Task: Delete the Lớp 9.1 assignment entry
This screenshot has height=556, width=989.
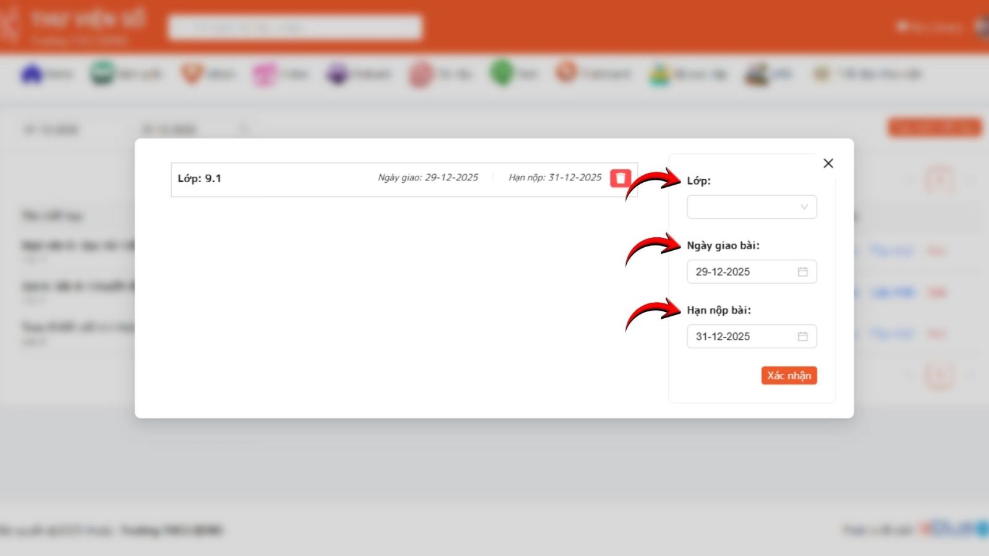Action: (x=621, y=178)
